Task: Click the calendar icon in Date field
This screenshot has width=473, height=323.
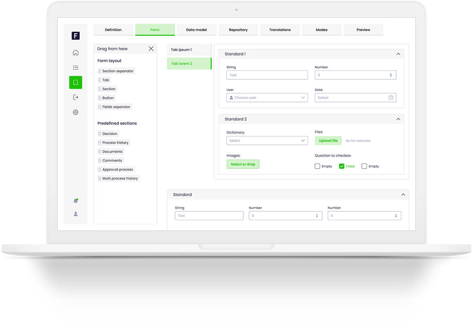Action: click(391, 98)
